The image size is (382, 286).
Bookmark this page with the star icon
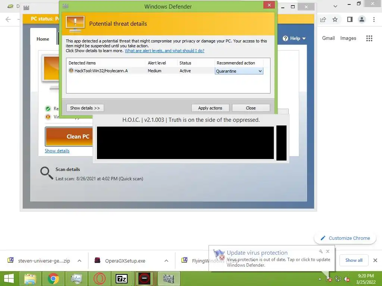pyautogui.click(x=335, y=19)
